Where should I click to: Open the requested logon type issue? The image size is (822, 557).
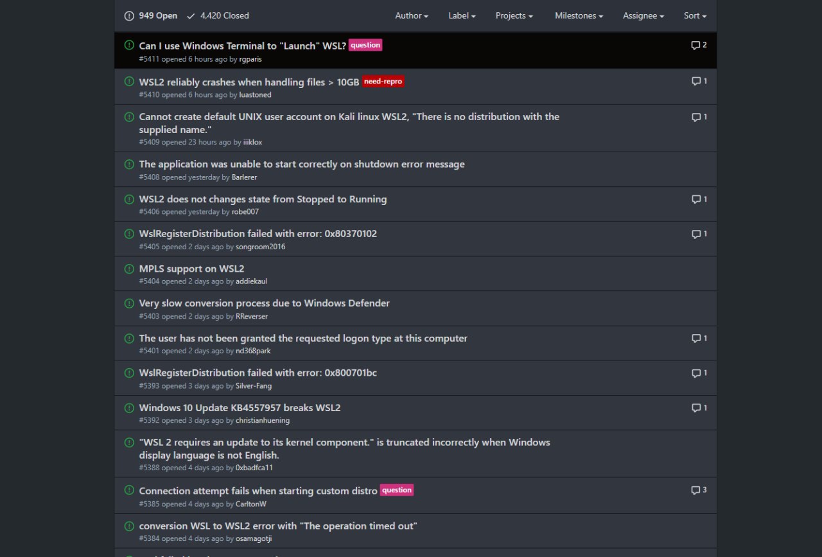point(303,338)
